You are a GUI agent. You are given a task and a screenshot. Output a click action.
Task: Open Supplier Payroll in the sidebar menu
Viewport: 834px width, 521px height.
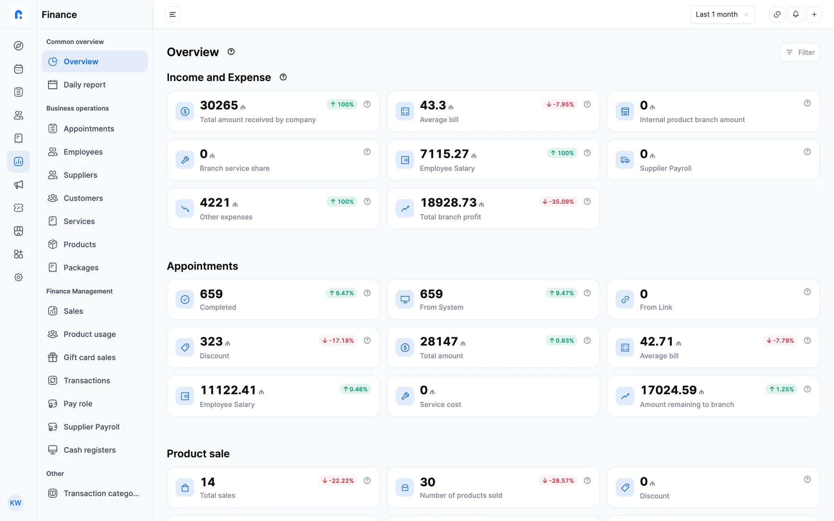(95, 427)
